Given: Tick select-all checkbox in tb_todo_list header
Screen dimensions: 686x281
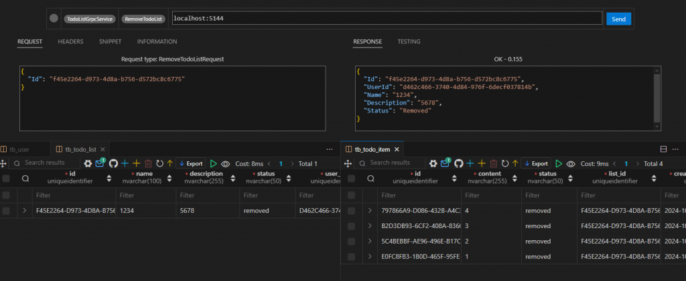Looking at the screenshot, I should point(6,179).
